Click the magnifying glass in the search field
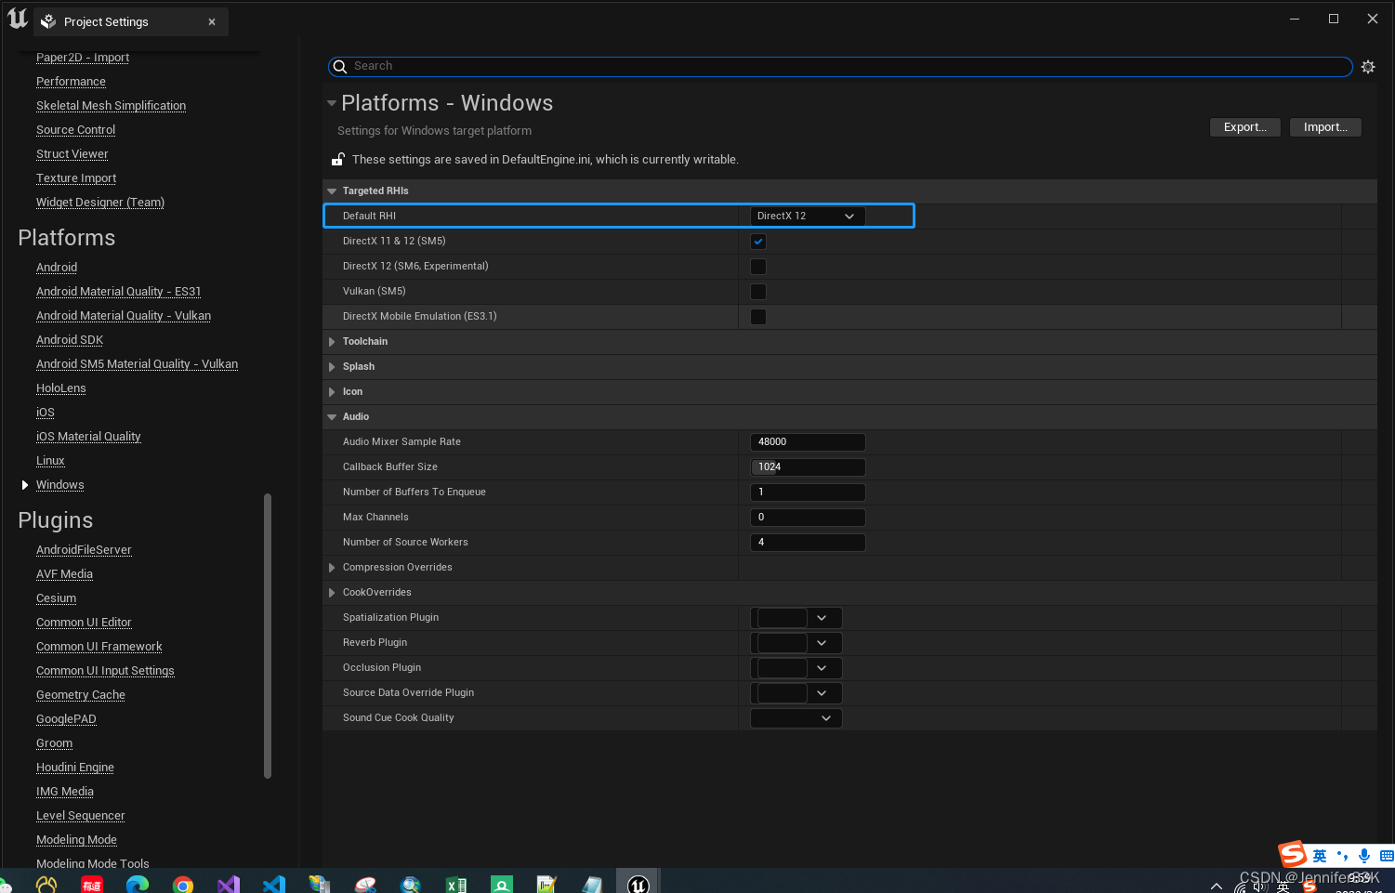Image resolution: width=1395 pixels, height=893 pixels. (x=340, y=66)
